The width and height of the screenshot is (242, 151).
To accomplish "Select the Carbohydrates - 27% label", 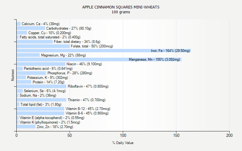I will (69, 28).
